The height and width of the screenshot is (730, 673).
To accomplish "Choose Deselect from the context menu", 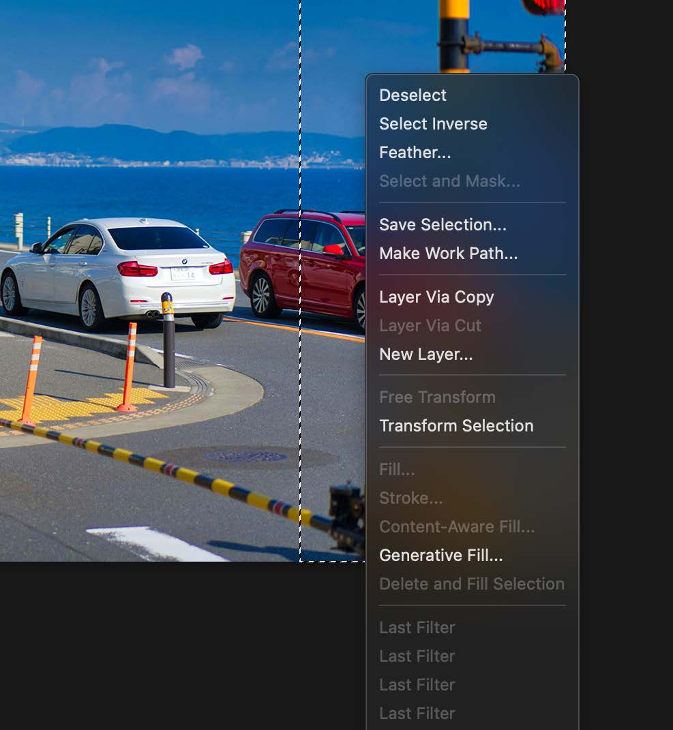I will (413, 95).
